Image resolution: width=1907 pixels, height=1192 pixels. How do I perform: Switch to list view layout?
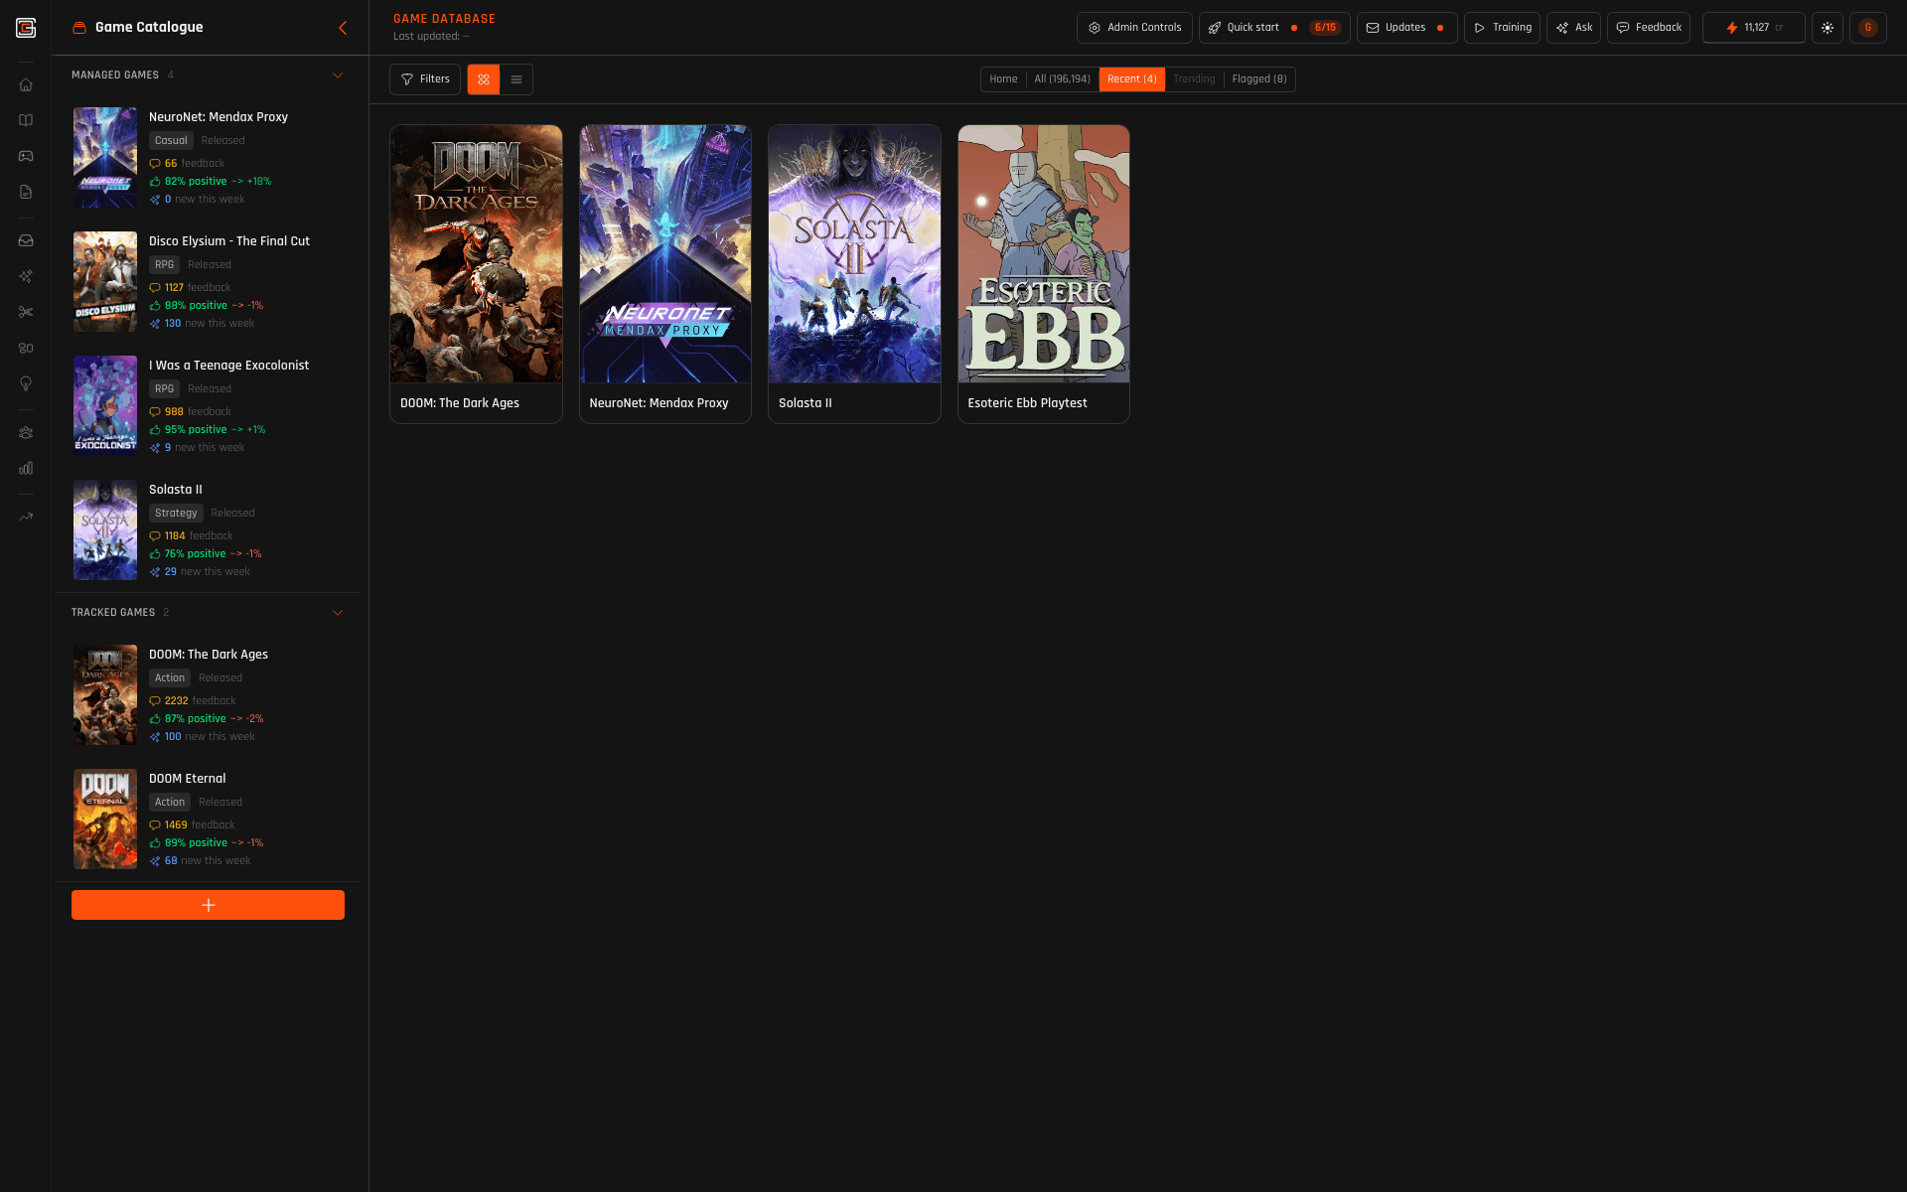click(x=516, y=79)
